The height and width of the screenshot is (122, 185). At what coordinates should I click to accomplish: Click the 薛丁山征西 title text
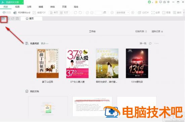pyautogui.click(x=47, y=82)
